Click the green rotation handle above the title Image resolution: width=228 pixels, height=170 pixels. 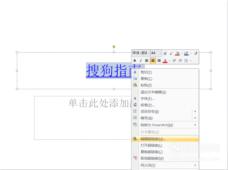tap(114, 47)
